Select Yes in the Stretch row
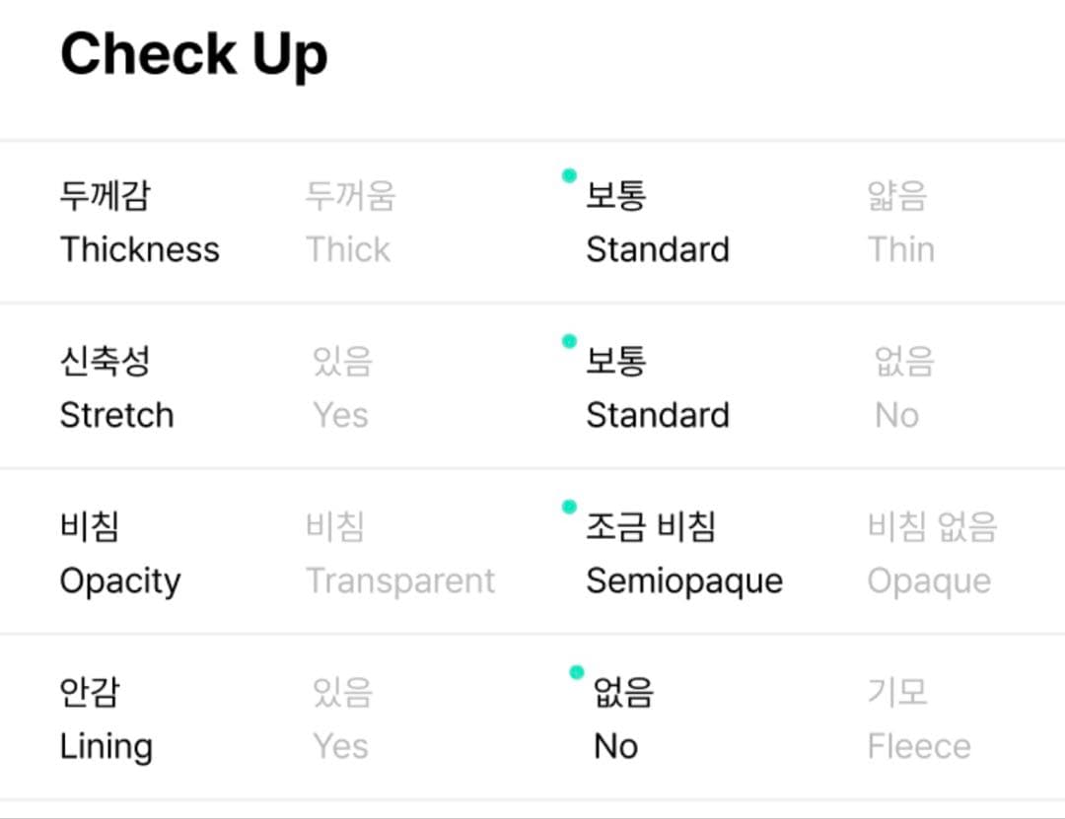Image resolution: width=1065 pixels, height=819 pixels. 341,388
